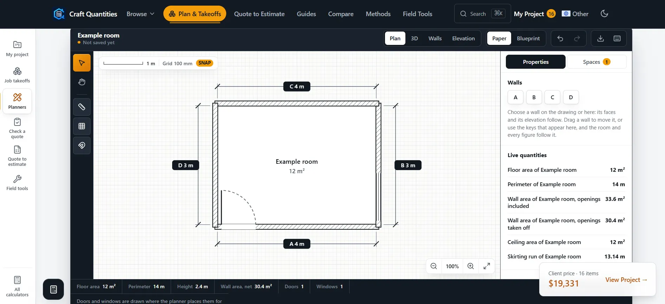
Task: Click View Project link
Action: (626, 280)
